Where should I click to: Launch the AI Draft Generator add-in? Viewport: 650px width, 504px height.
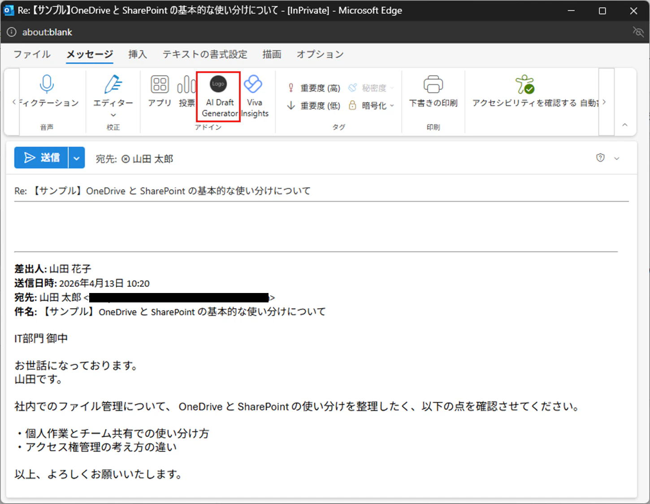pyautogui.click(x=218, y=96)
